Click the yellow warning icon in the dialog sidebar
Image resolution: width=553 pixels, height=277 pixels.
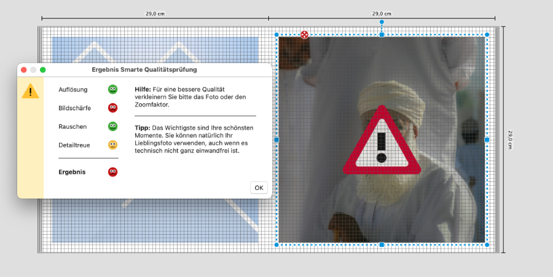click(x=30, y=91)
